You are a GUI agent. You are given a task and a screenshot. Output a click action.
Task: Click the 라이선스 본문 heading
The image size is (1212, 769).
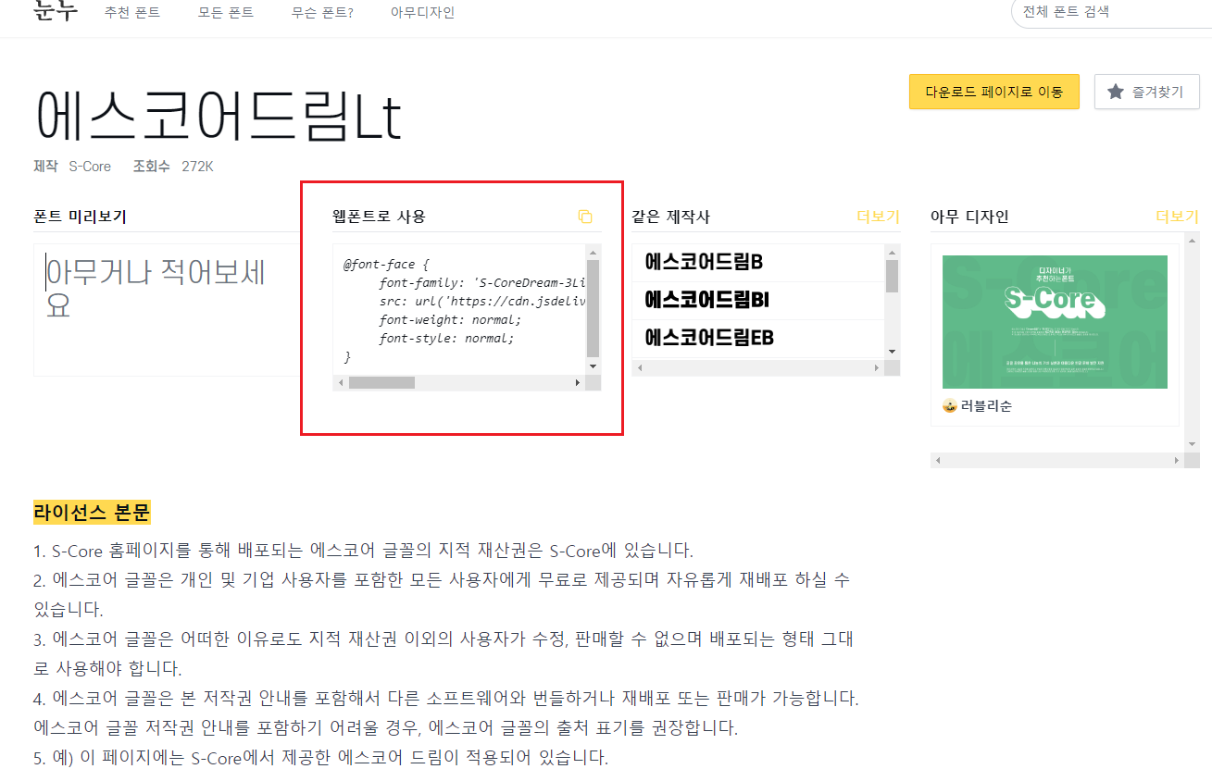(92, 513)
